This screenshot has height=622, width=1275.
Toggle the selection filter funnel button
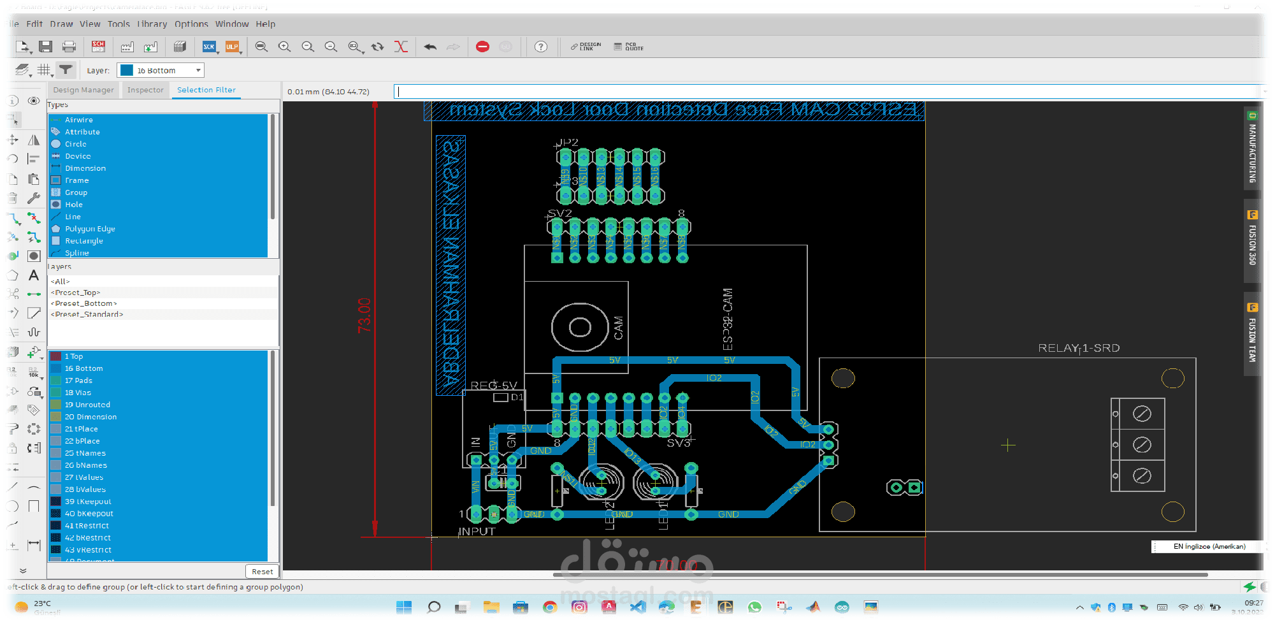(66, 69)
